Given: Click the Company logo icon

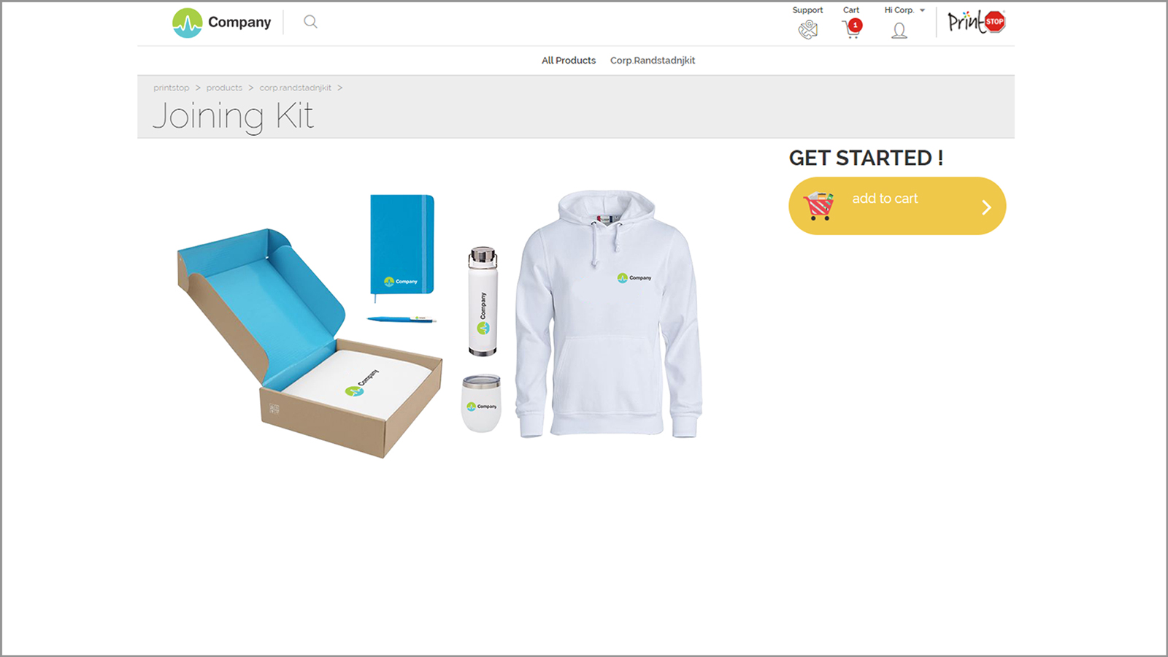Looking at the screenshot, I should (187, 23).
